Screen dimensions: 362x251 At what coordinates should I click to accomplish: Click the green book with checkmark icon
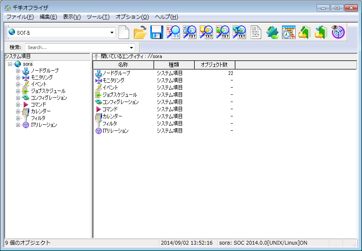pyautogui.click(x=321, y=32)
